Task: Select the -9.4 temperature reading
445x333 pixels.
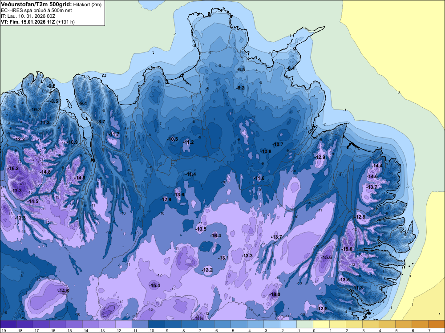Action: click(x=83, y=103)
